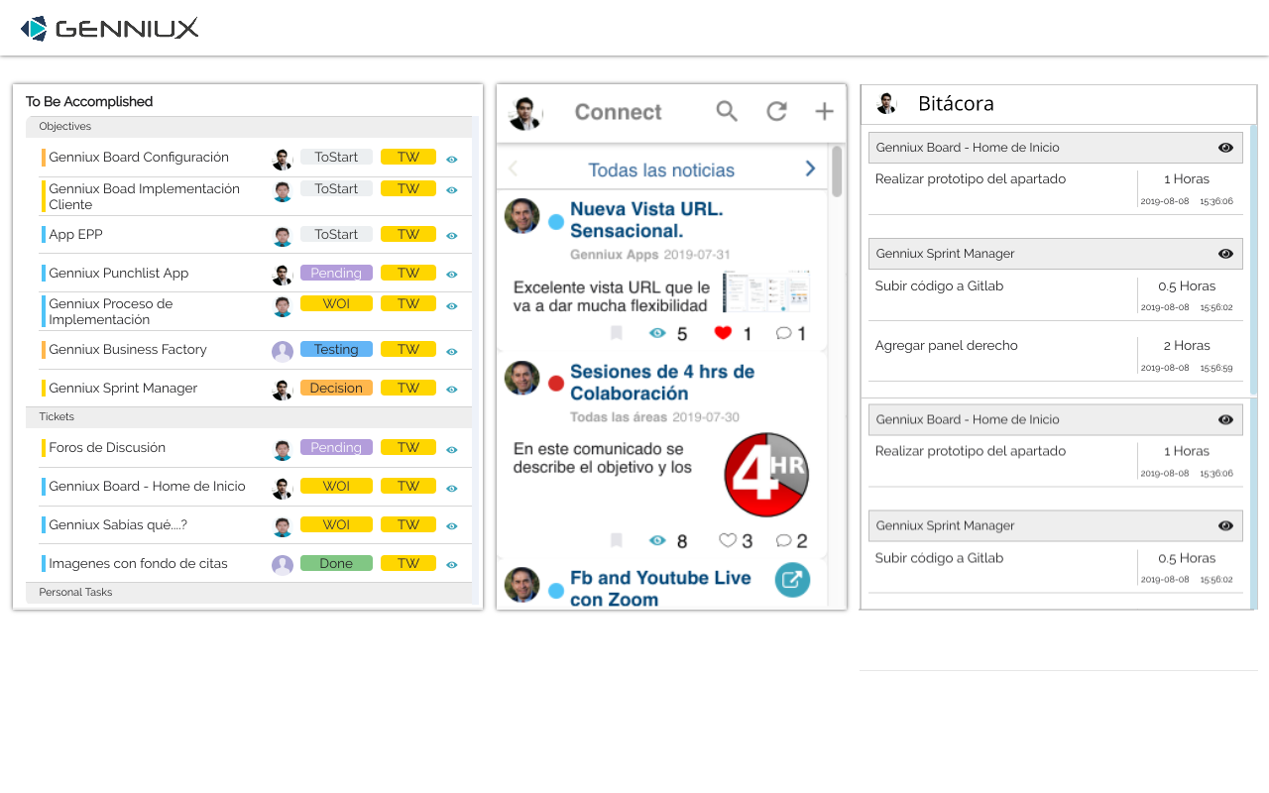
Task: Open the 4HR thumbnail image
Action: point(766,474)
